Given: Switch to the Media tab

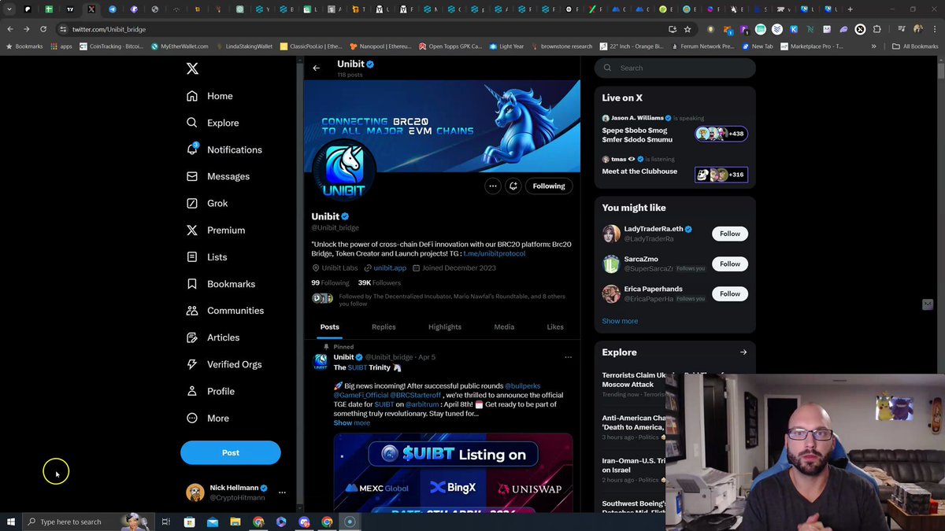Looking at the screenshot, I should pyautogui.click(x=504, y=326).
